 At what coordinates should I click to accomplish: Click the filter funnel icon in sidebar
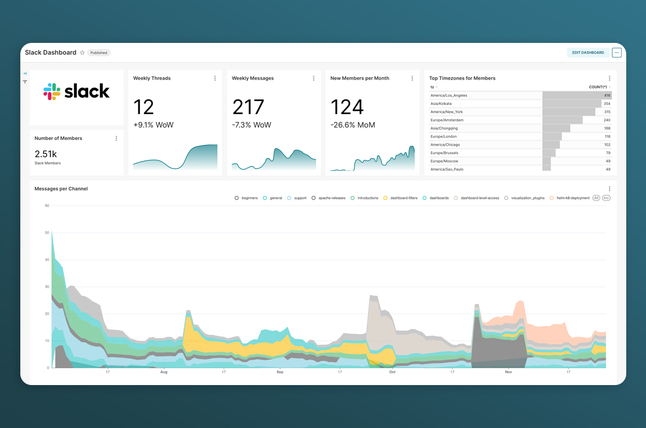25,82
